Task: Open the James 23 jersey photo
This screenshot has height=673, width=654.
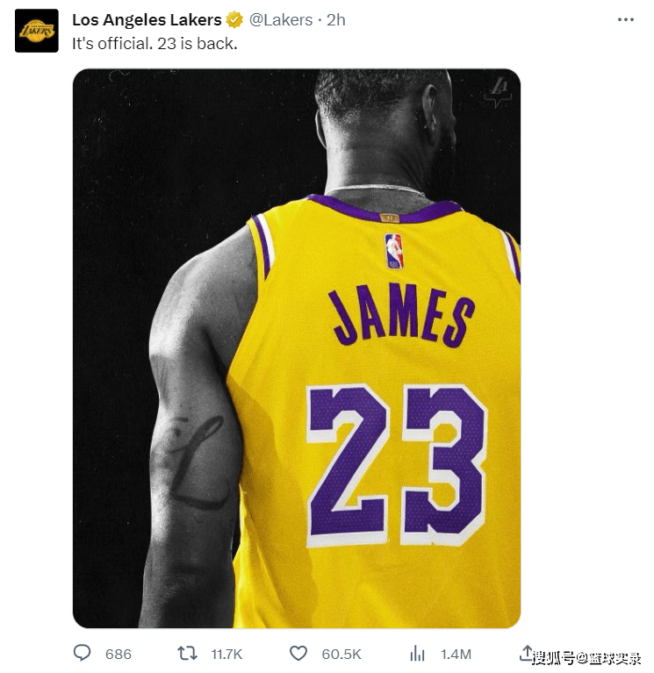Action: click(x=297, y=348)
